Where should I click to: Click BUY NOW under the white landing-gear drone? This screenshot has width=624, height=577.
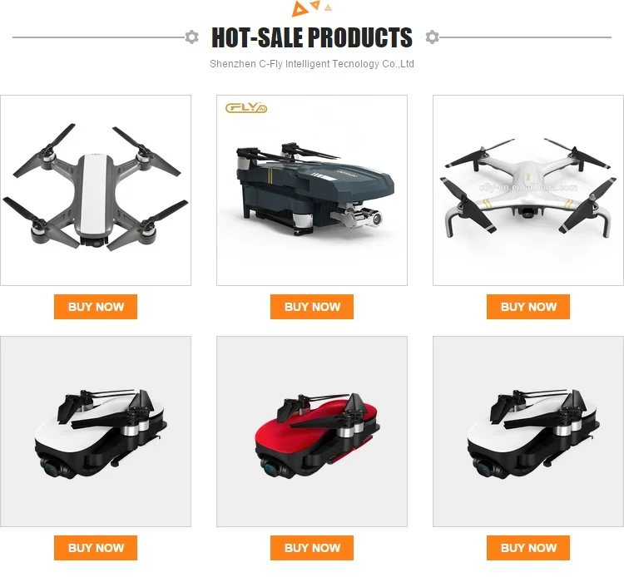(x=528, y=307)
